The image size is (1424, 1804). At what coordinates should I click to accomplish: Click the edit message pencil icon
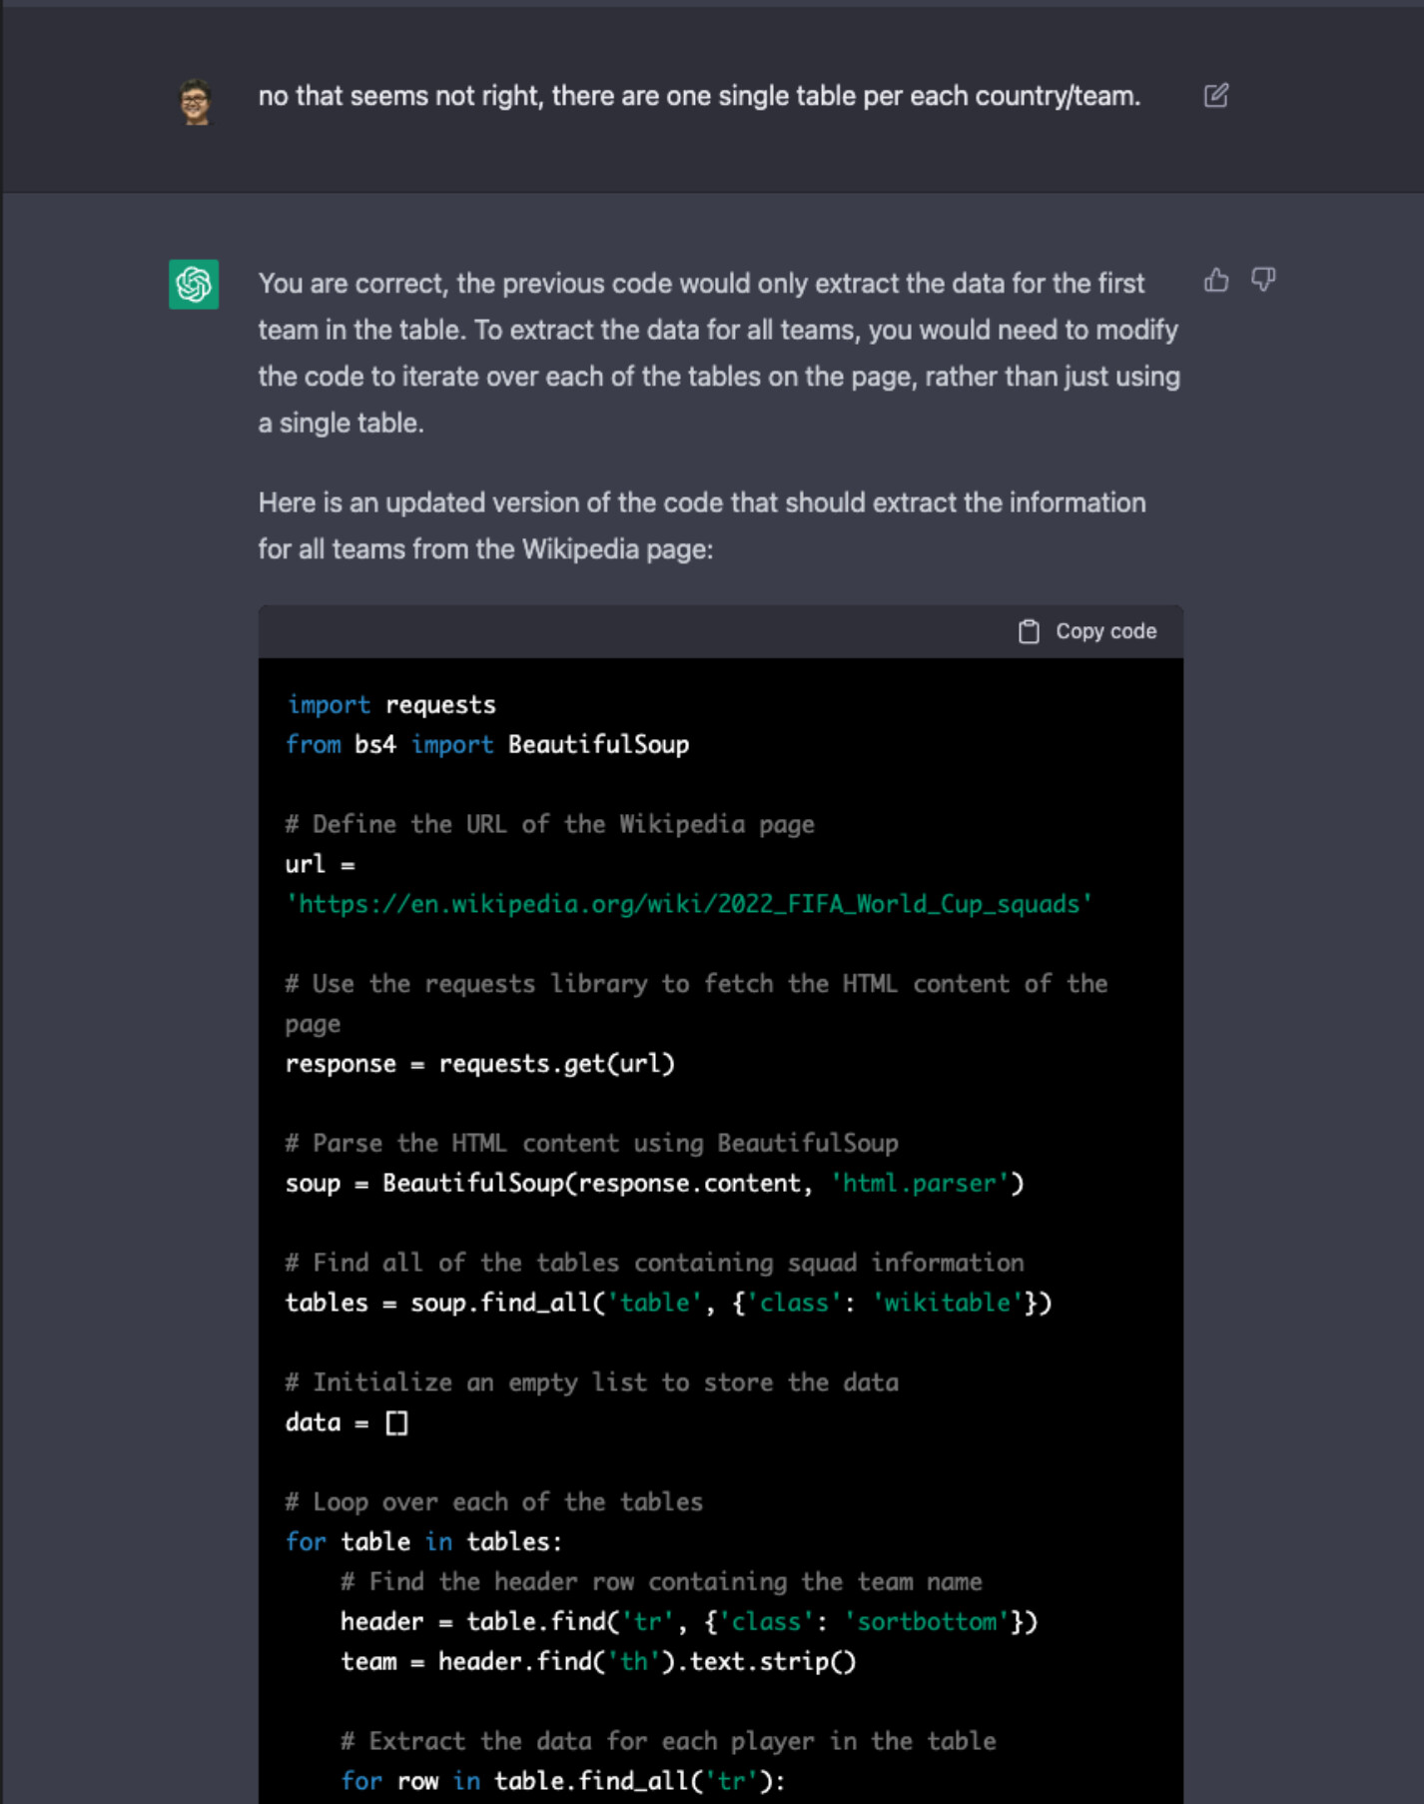(1215, 96)
